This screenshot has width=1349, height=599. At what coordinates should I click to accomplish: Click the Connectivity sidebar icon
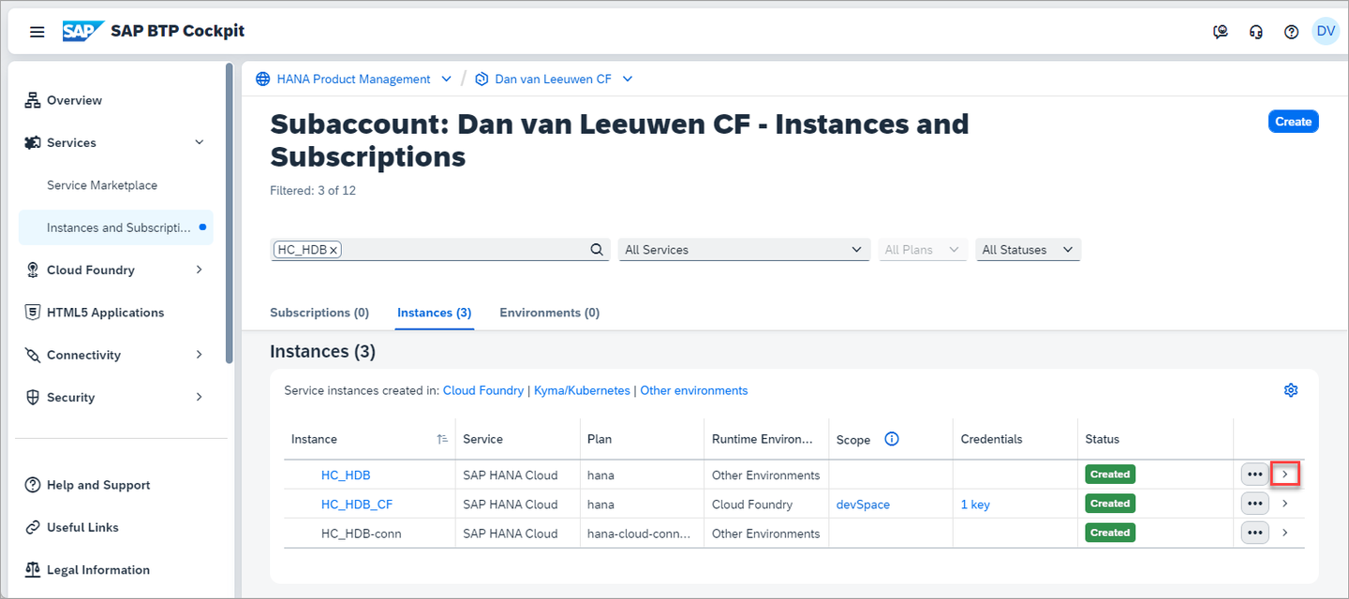point(33,355)
